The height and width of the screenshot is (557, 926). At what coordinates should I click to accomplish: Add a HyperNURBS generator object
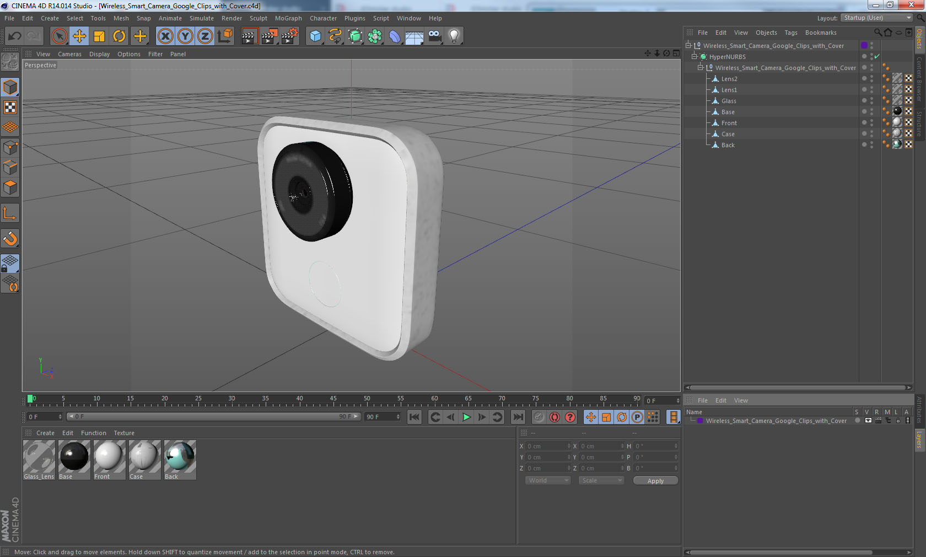tap(355, 36)
